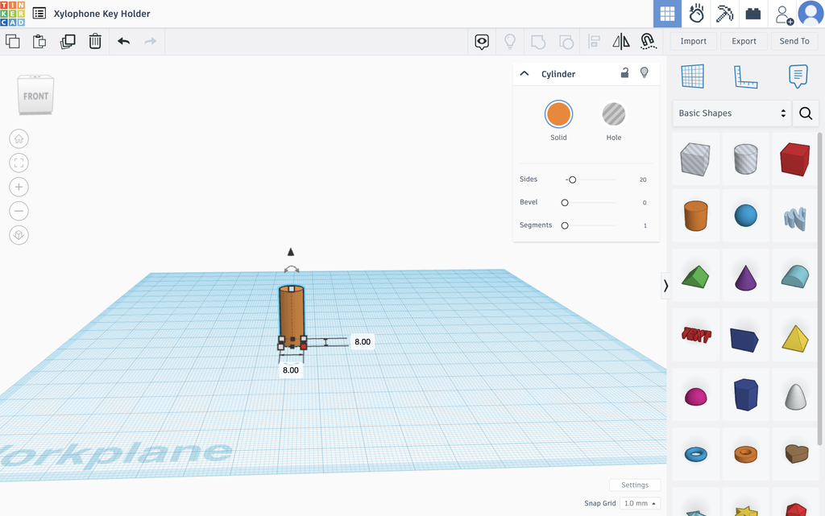This screenshot has height=516, width=825.
Task: Click the Mirror tool icon
Action: 621,42
